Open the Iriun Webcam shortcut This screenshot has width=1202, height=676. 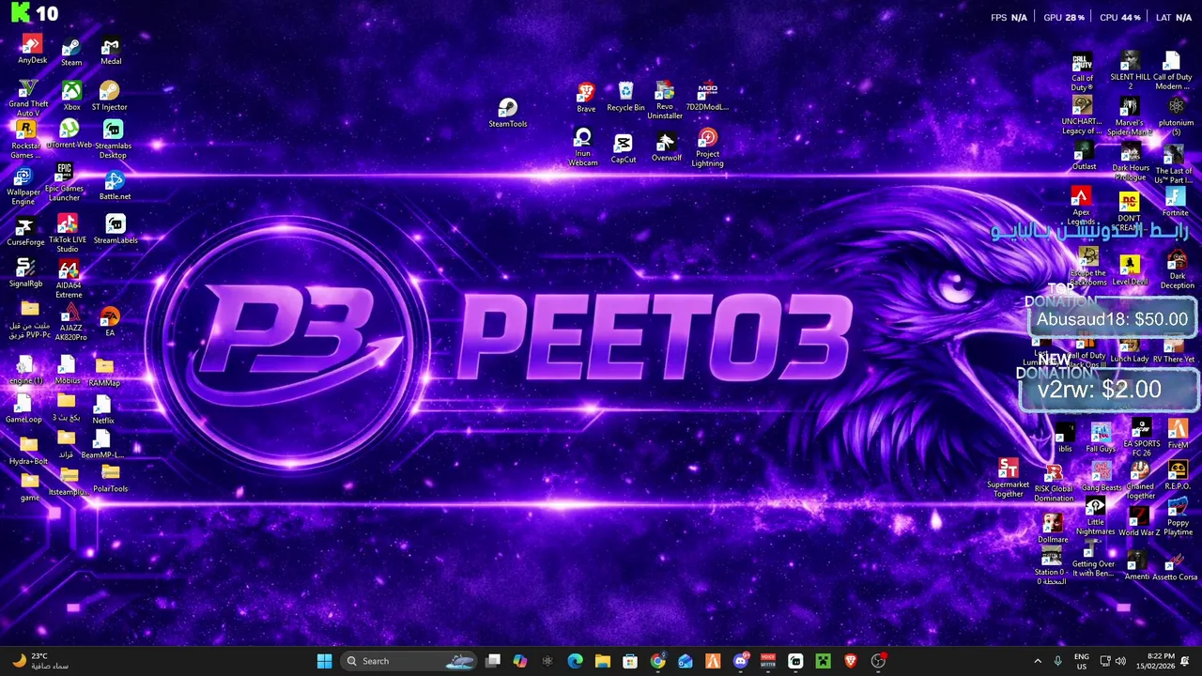pos(582,148)
